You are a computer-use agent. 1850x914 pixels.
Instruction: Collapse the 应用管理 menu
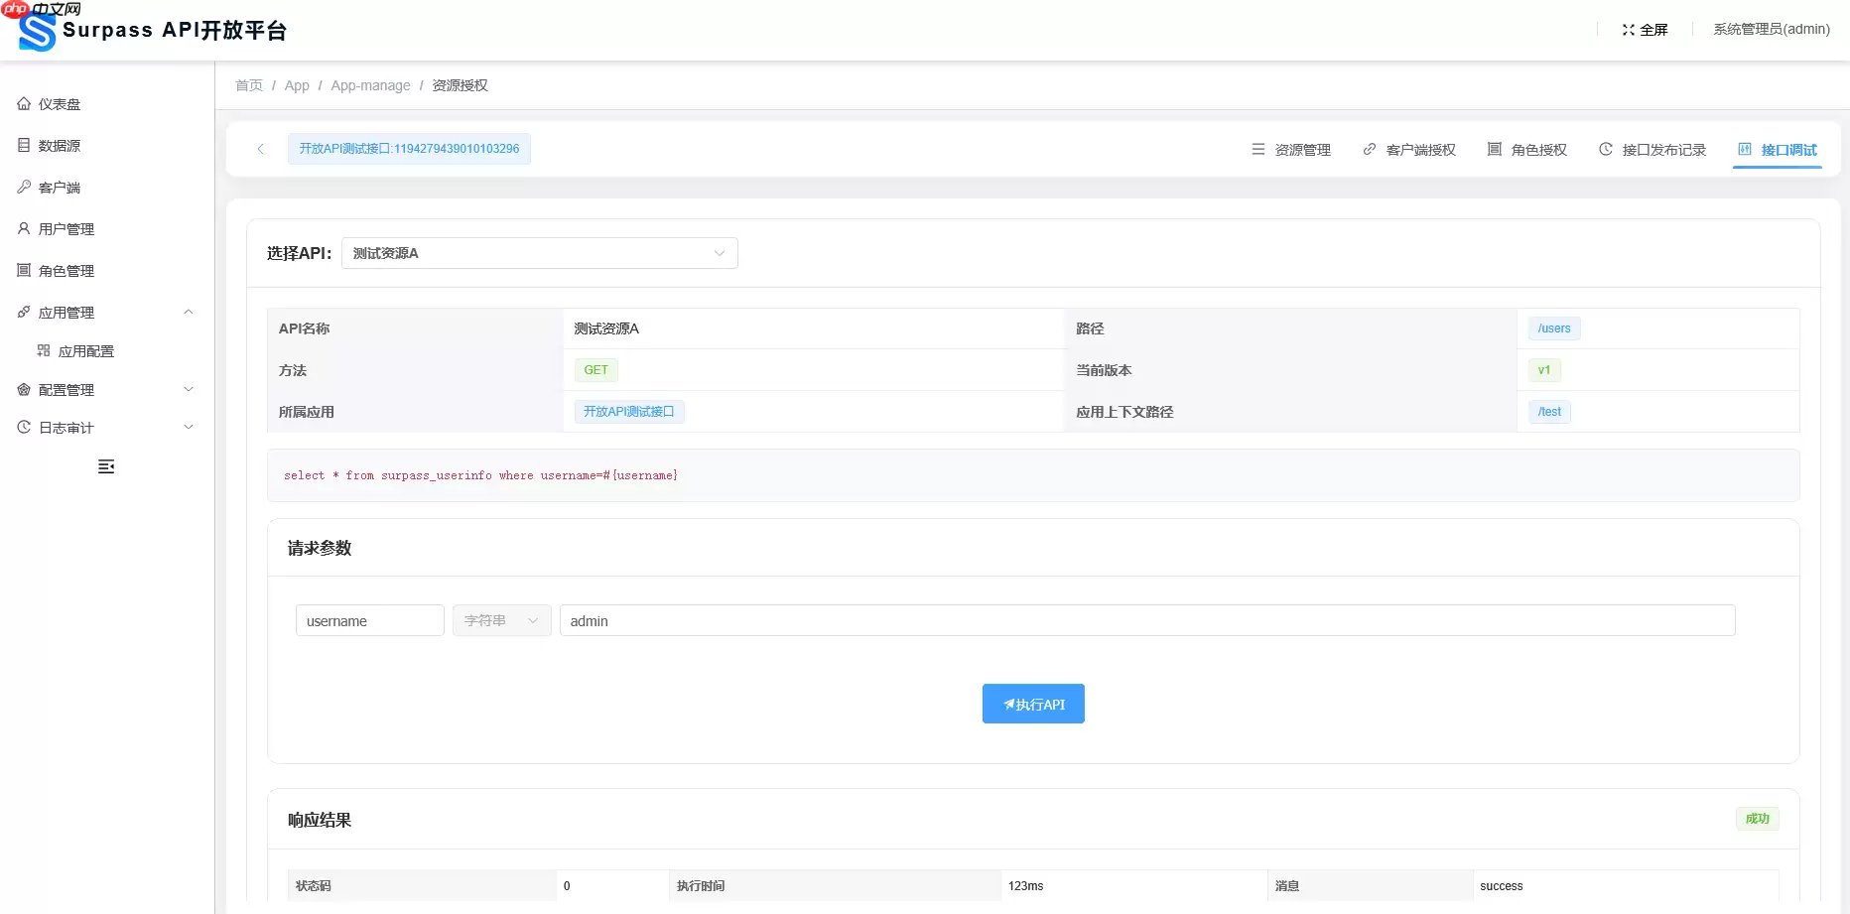(x=67, y=311)
